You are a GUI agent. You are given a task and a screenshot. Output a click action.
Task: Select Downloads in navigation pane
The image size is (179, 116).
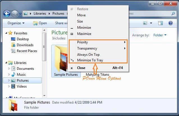tap(25, 45)
